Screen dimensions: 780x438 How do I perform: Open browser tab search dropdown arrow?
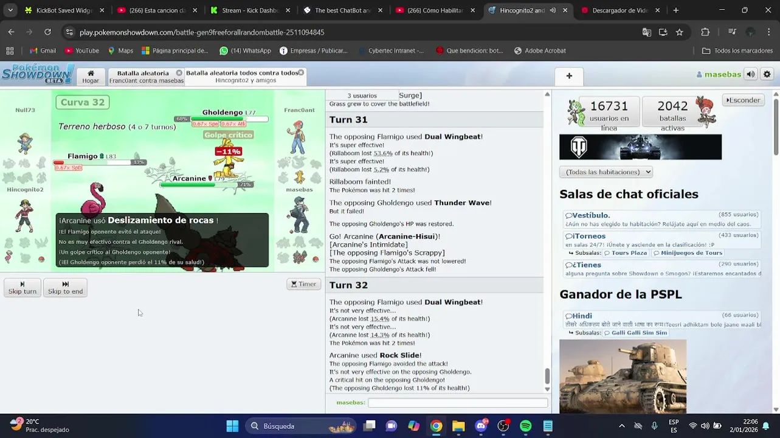[x=10, y=10]
